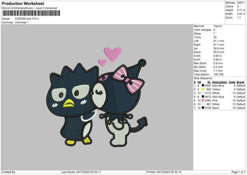Select the 'Right:' extent label
The width and height of the screenshot is (247, 175).
(x=197, y=45)
